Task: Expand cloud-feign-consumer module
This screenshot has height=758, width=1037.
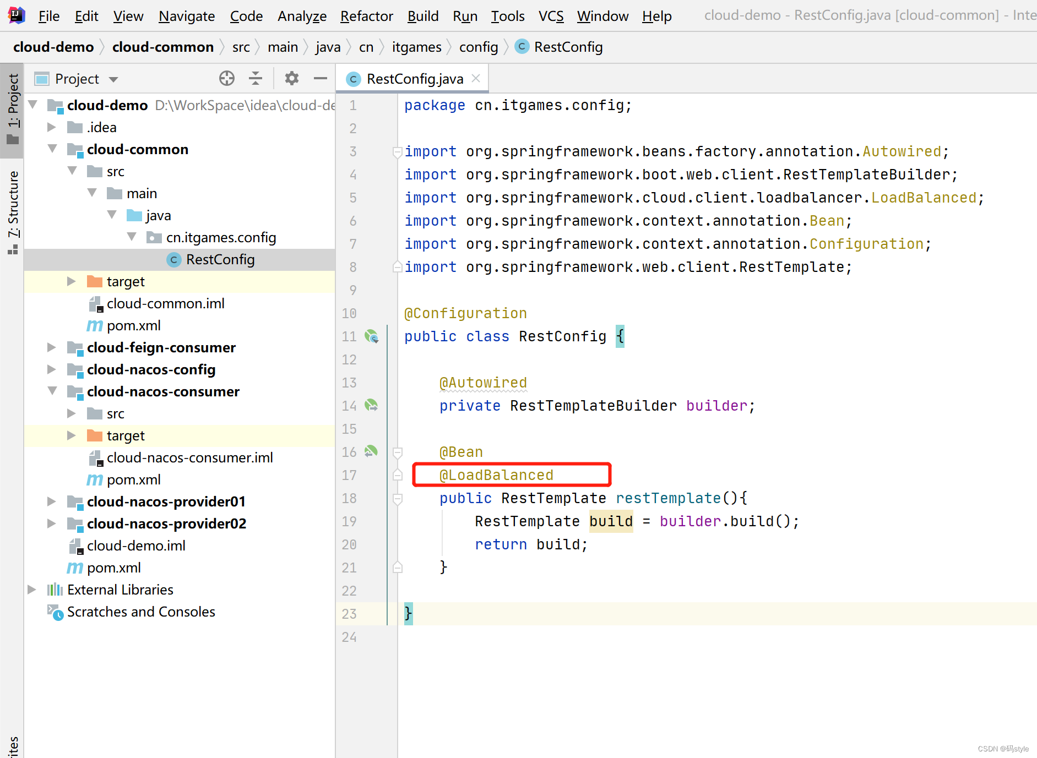Action: pyautogui.click(x=52, y=347)
